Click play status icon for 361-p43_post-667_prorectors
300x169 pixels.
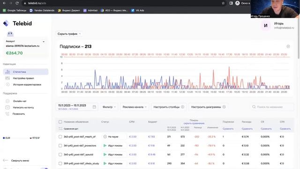click(105, 146)
